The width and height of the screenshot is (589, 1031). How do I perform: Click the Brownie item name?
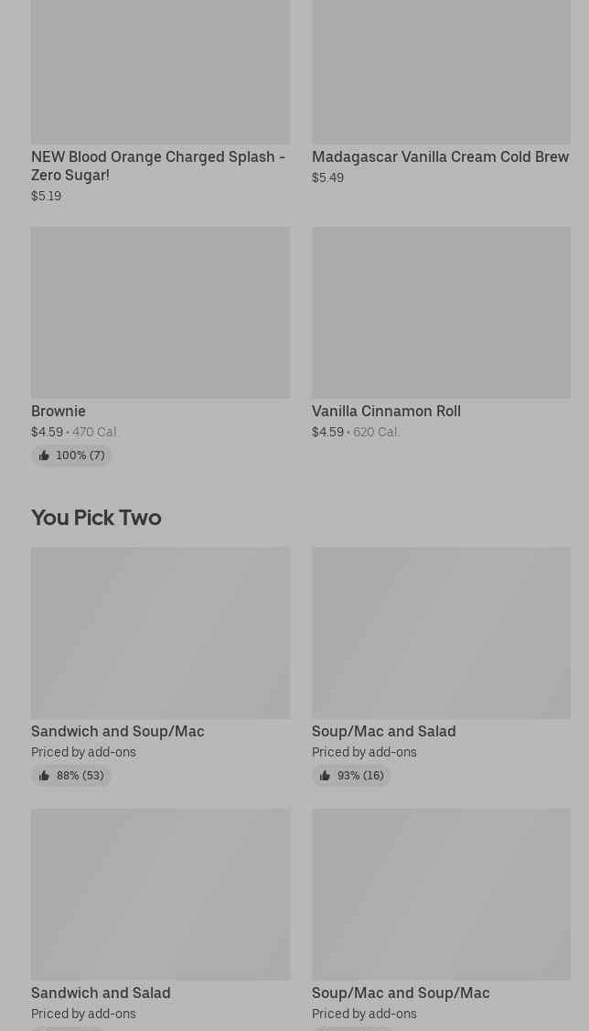(x=59, y=411)
